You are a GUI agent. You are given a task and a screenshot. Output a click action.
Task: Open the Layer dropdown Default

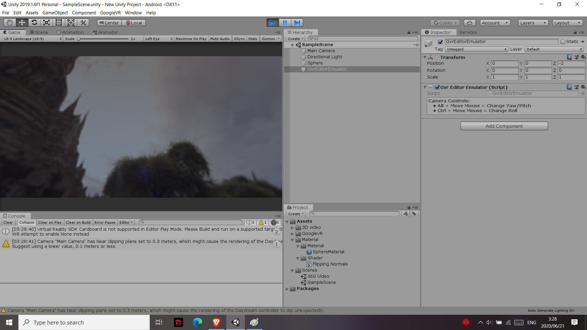click(554, 49)
